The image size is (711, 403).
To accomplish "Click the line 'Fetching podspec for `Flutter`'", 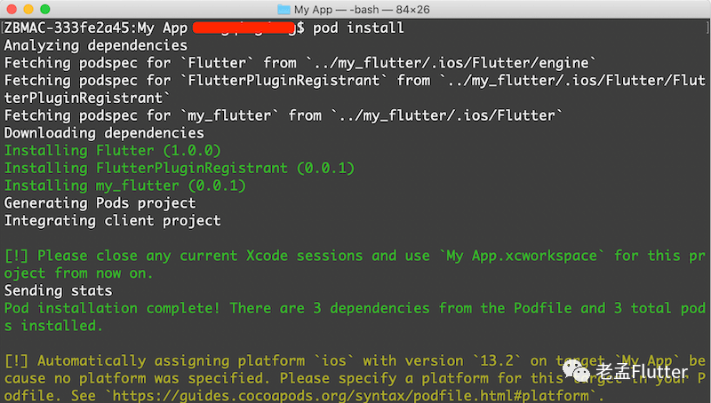I will (x=300, y=63).
